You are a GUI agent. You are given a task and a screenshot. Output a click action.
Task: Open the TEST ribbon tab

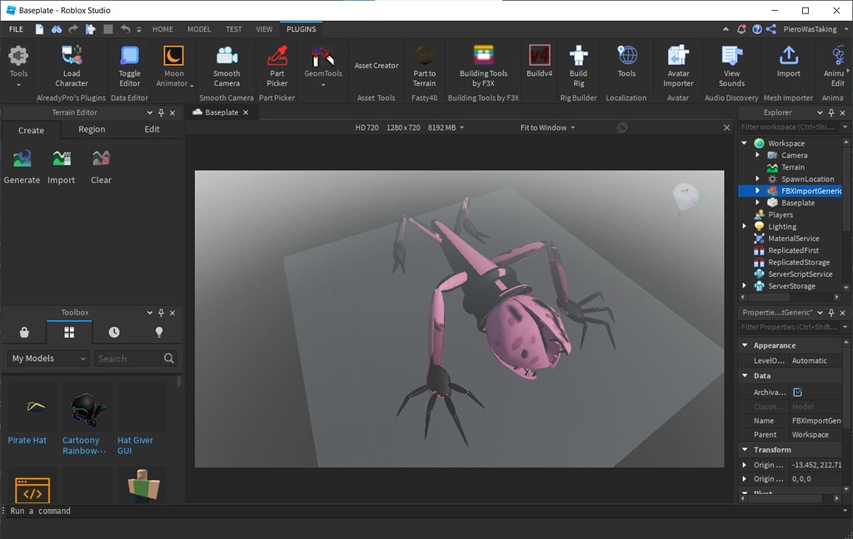click(234, 29)
